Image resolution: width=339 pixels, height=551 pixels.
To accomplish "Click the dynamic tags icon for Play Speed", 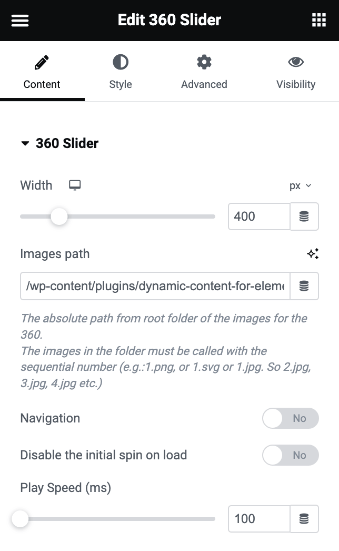I will tap(304, 519).
